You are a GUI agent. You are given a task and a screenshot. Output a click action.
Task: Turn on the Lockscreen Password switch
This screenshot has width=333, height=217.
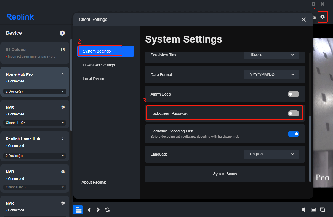click(x=293, y=113)
